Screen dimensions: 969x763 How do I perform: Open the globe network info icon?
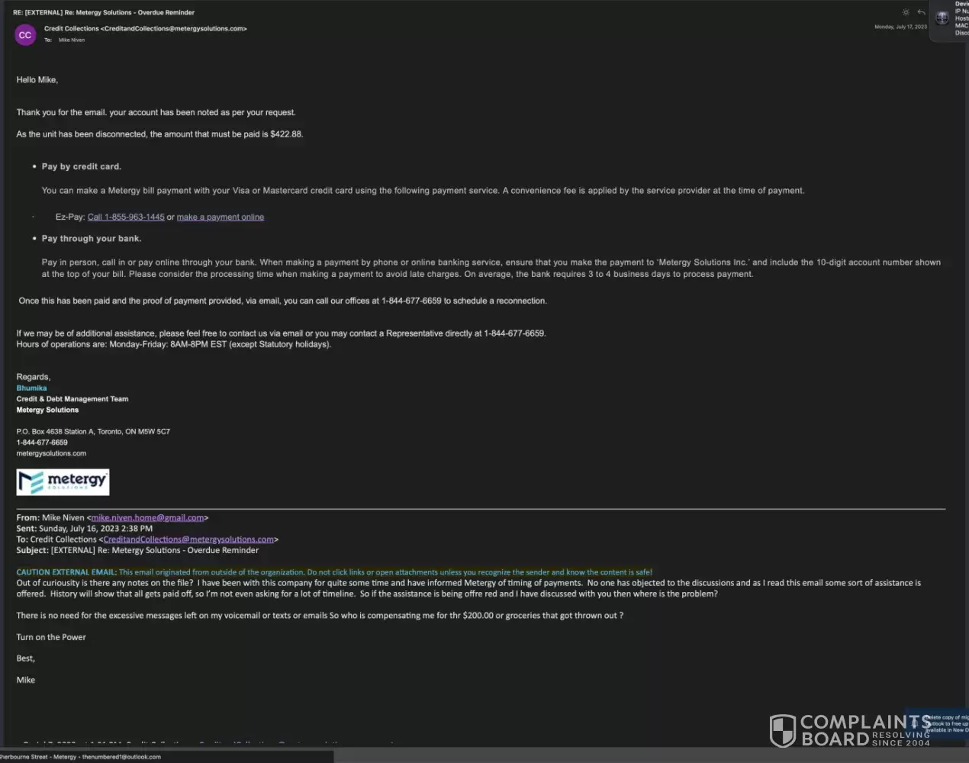click(x=942, y=18)
